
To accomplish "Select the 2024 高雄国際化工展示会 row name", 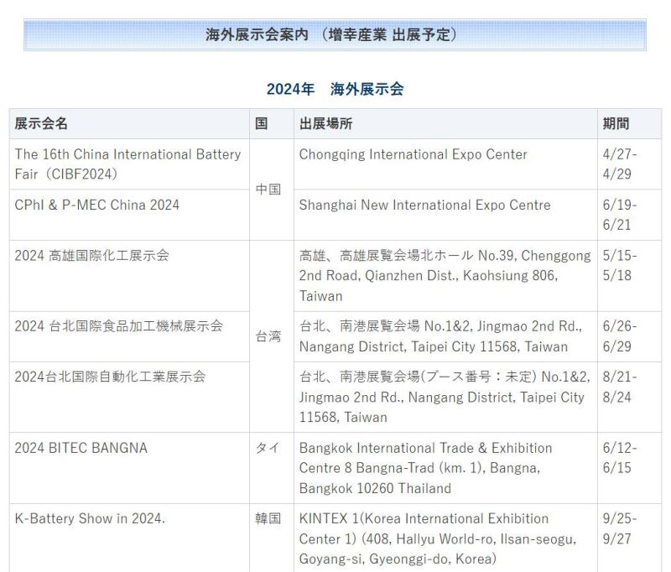I will tap(91, 255).
